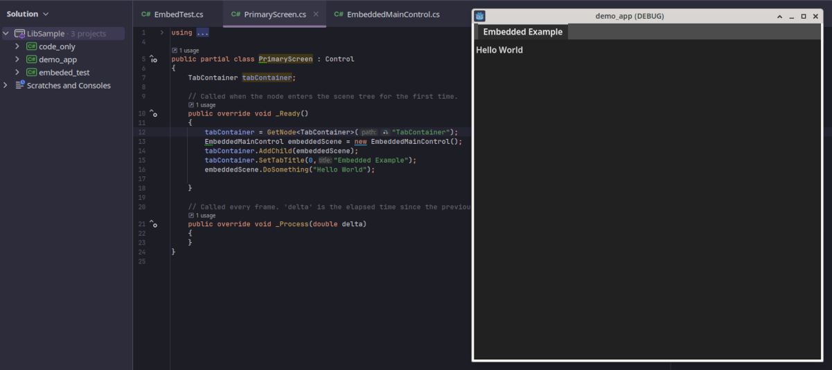The width and height of the screenshot is (832, 370).
Task: Click the Scratches and Consoles icon
Action: (19, 85)
